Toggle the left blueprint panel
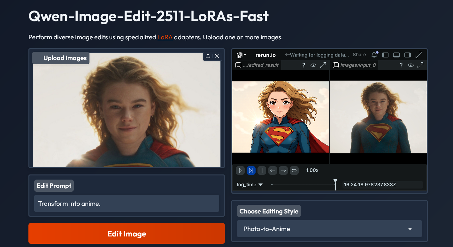453x247 pixels. coord(385,55)
